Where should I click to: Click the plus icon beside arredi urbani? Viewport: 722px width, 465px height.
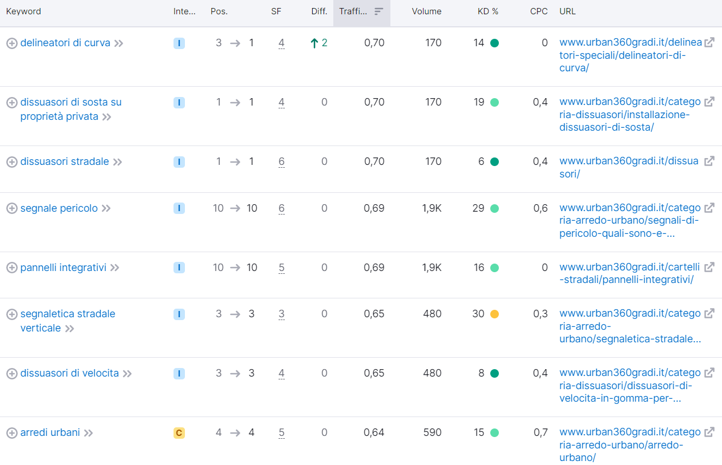[11, 433]
